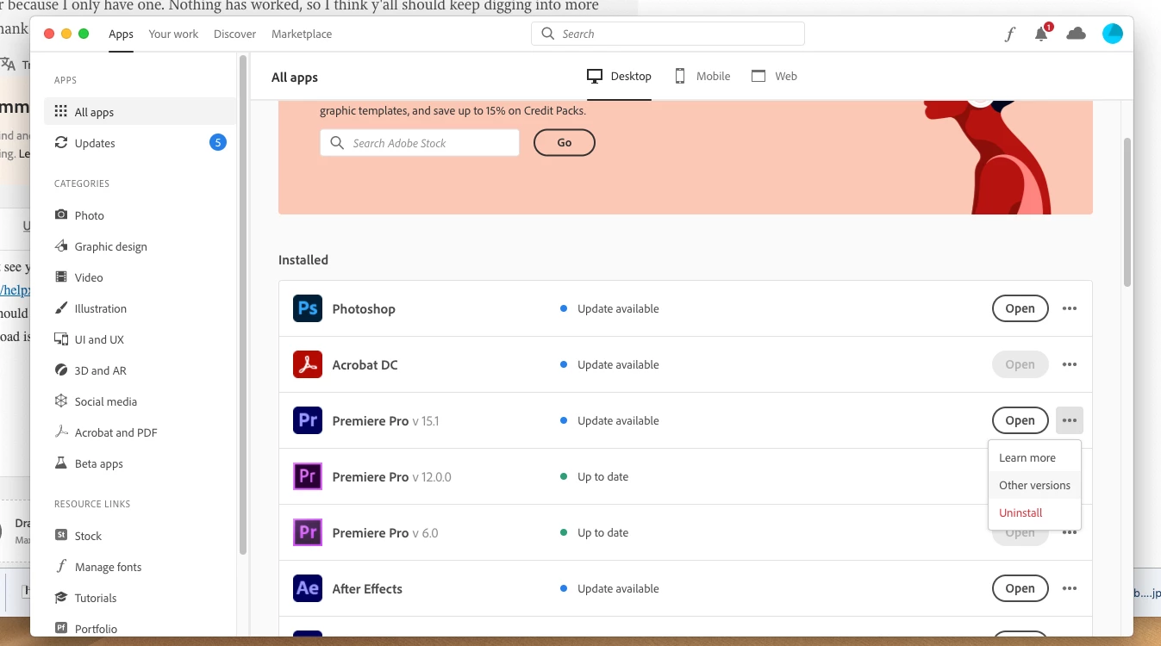
Task: Click the Premiere Pro v 6.0 icon
Action: 308,532
